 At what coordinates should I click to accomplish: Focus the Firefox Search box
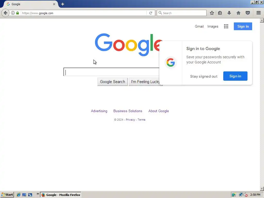coord(181,13)
